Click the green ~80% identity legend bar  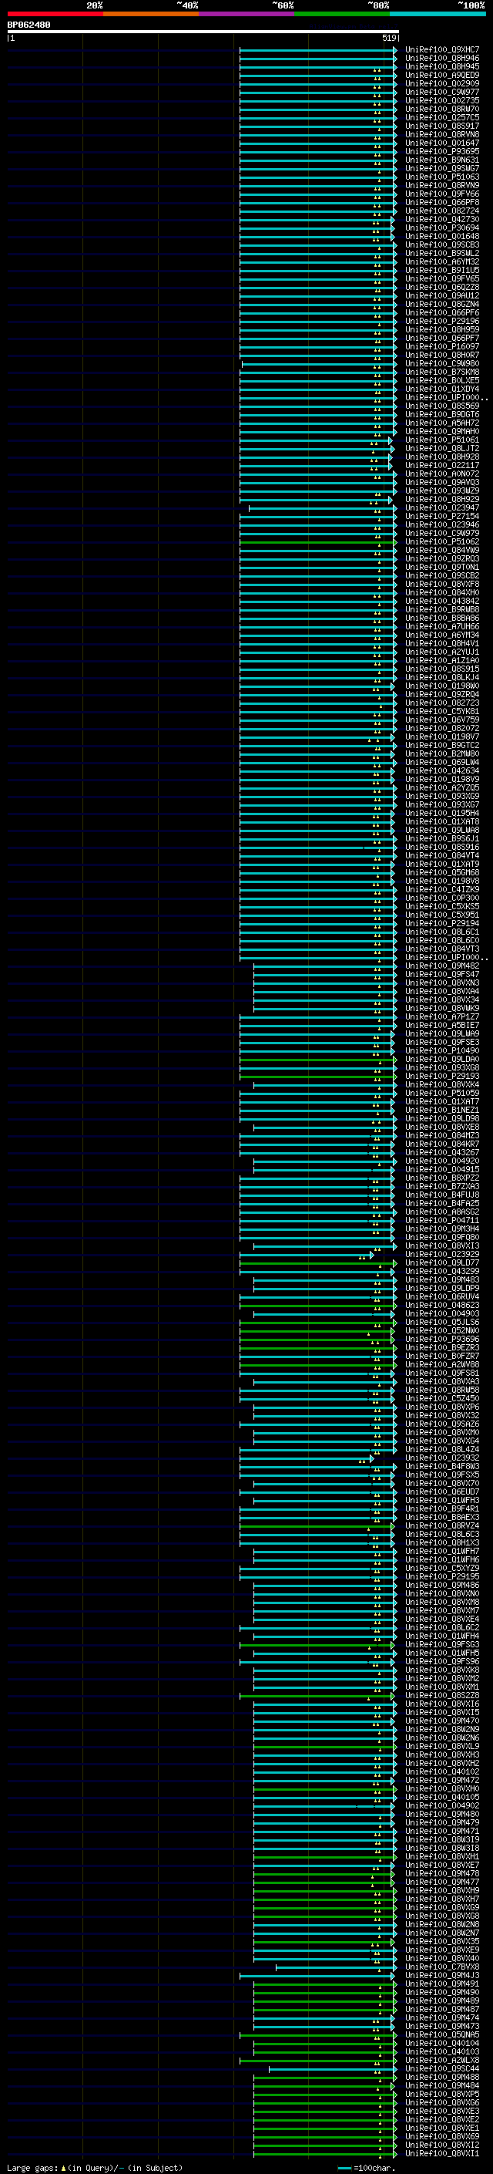[x=342, y=14]
